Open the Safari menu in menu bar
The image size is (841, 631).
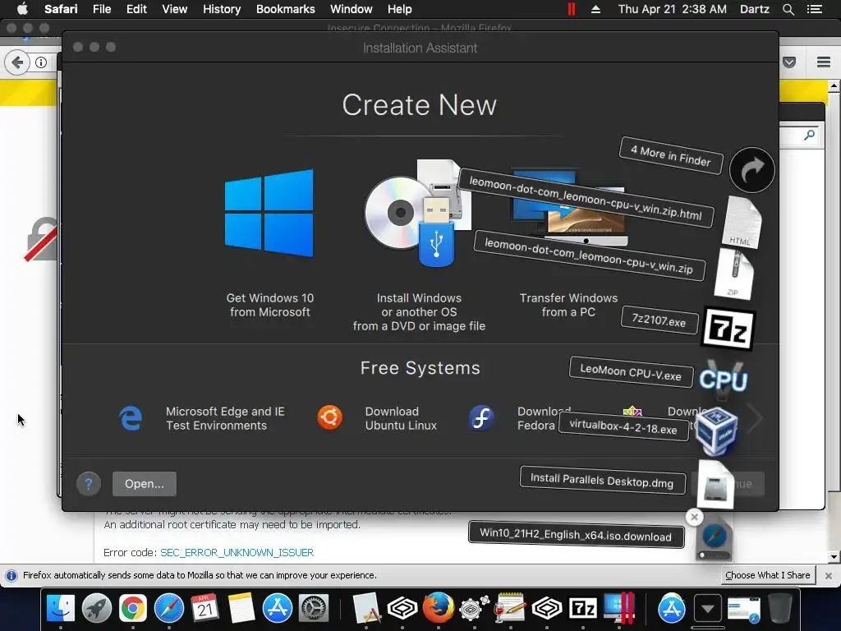pos(61,9)
